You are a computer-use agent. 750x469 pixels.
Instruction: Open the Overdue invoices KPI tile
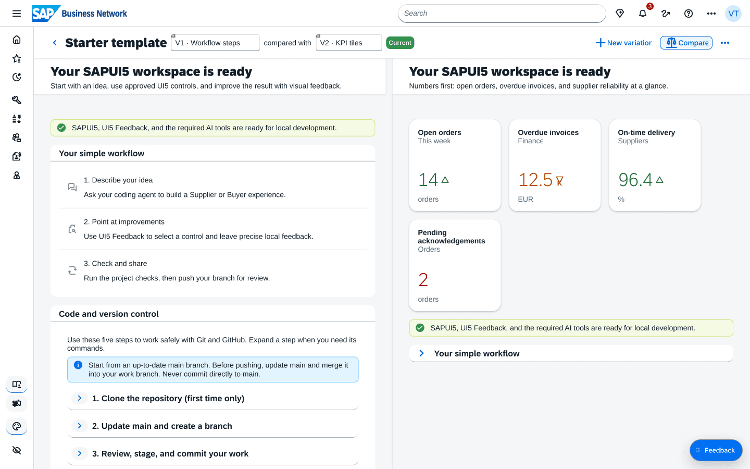pos(555,165)
